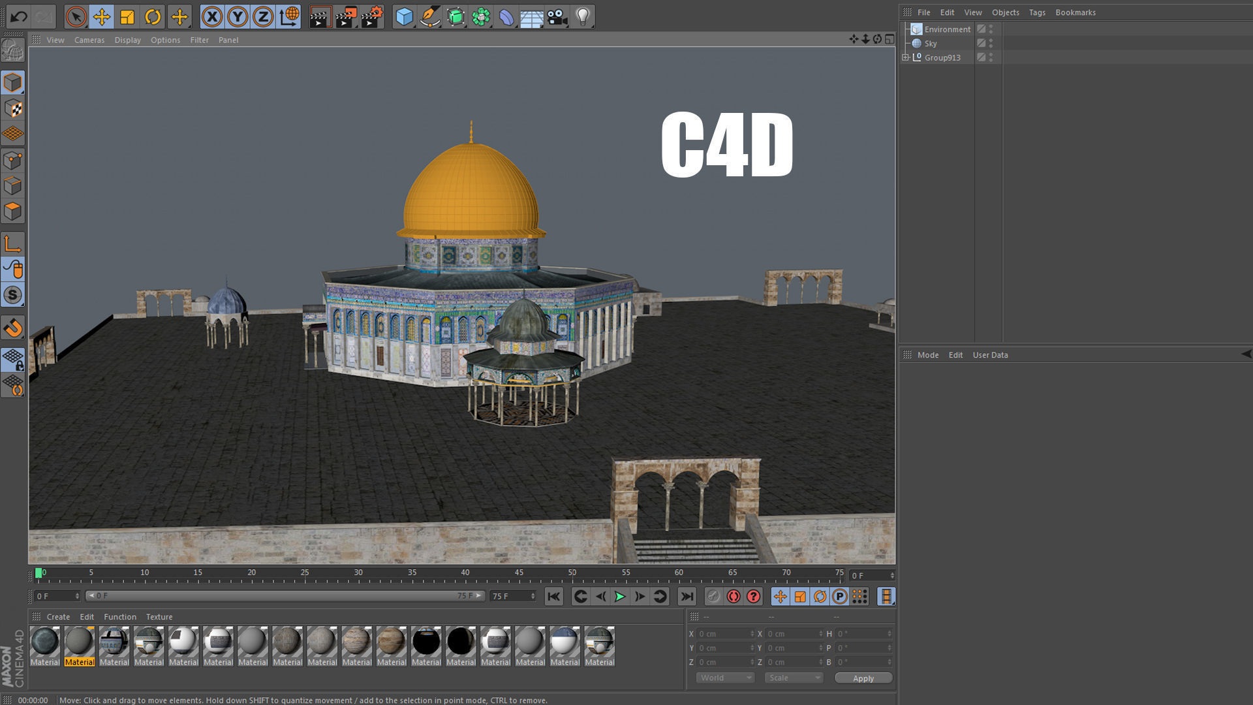Activate the Scale tool in top toolbar

[127, 16]
